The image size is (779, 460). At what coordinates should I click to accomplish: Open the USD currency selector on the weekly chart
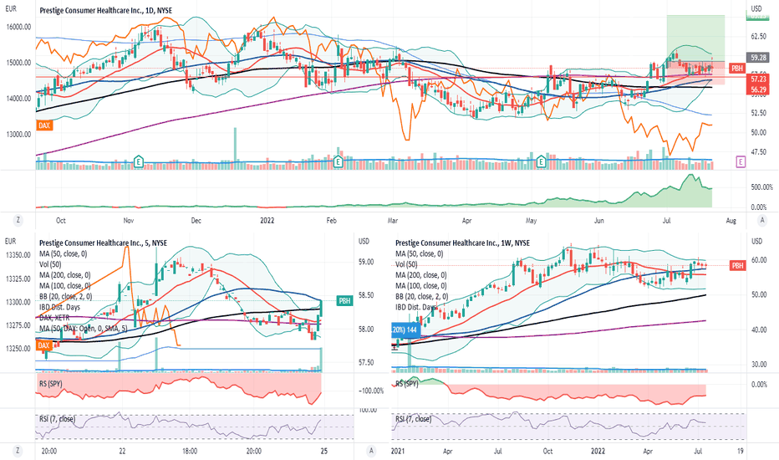point(756,241)
